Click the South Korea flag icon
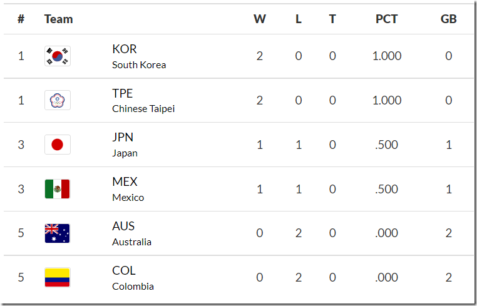The width and height of the screenshot is (477, 306). 58,56
